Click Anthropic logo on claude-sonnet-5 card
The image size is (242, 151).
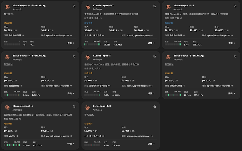coord(7,108)
